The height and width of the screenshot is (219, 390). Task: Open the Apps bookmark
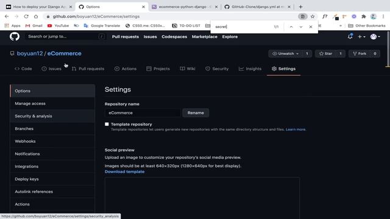tap(12, 26)
